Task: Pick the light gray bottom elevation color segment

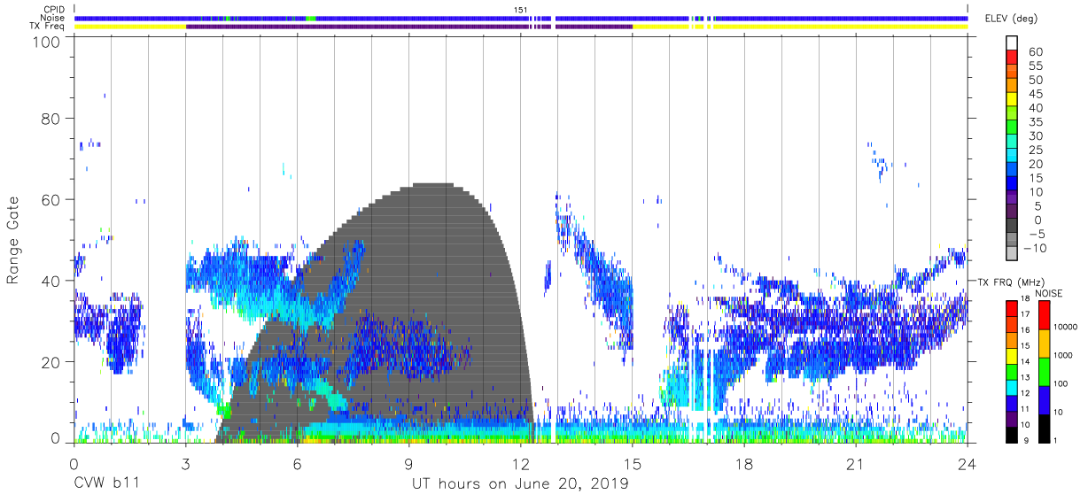Action: [1013, 253]
